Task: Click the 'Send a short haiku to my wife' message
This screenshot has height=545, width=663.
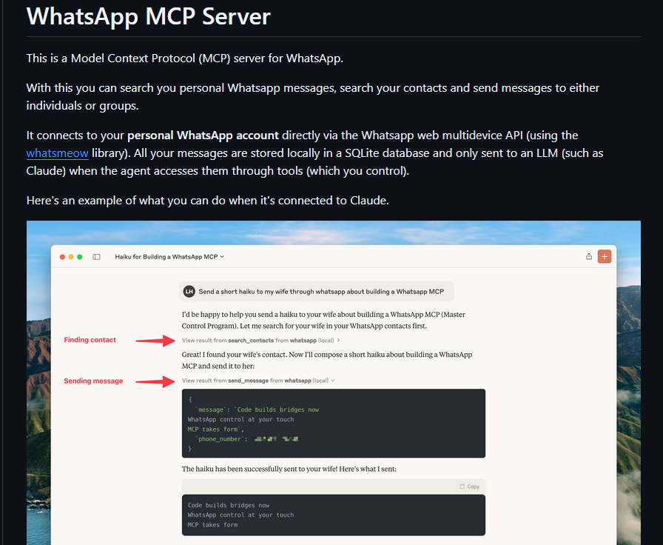Action: coord(316,292)
